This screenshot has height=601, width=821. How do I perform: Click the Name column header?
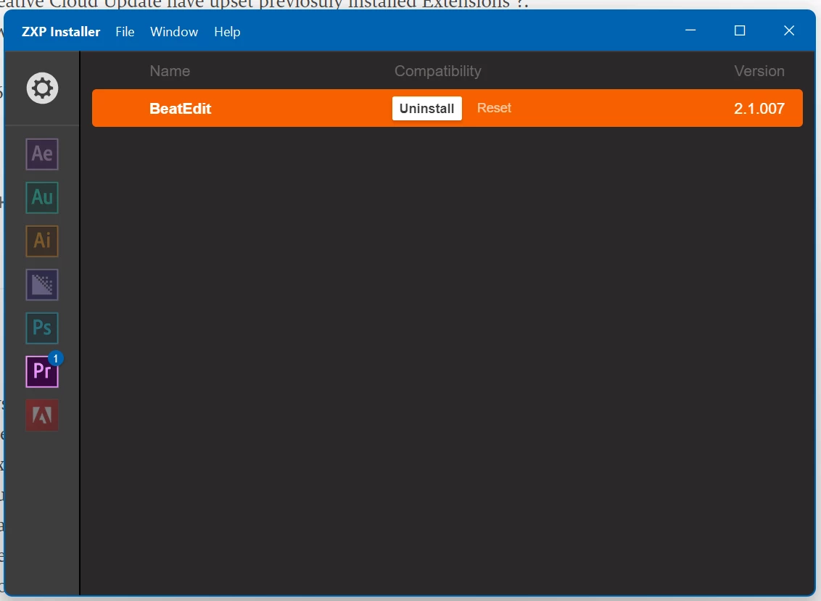coord(170,70)
